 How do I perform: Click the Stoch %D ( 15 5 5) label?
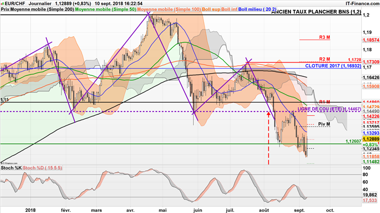42,168
